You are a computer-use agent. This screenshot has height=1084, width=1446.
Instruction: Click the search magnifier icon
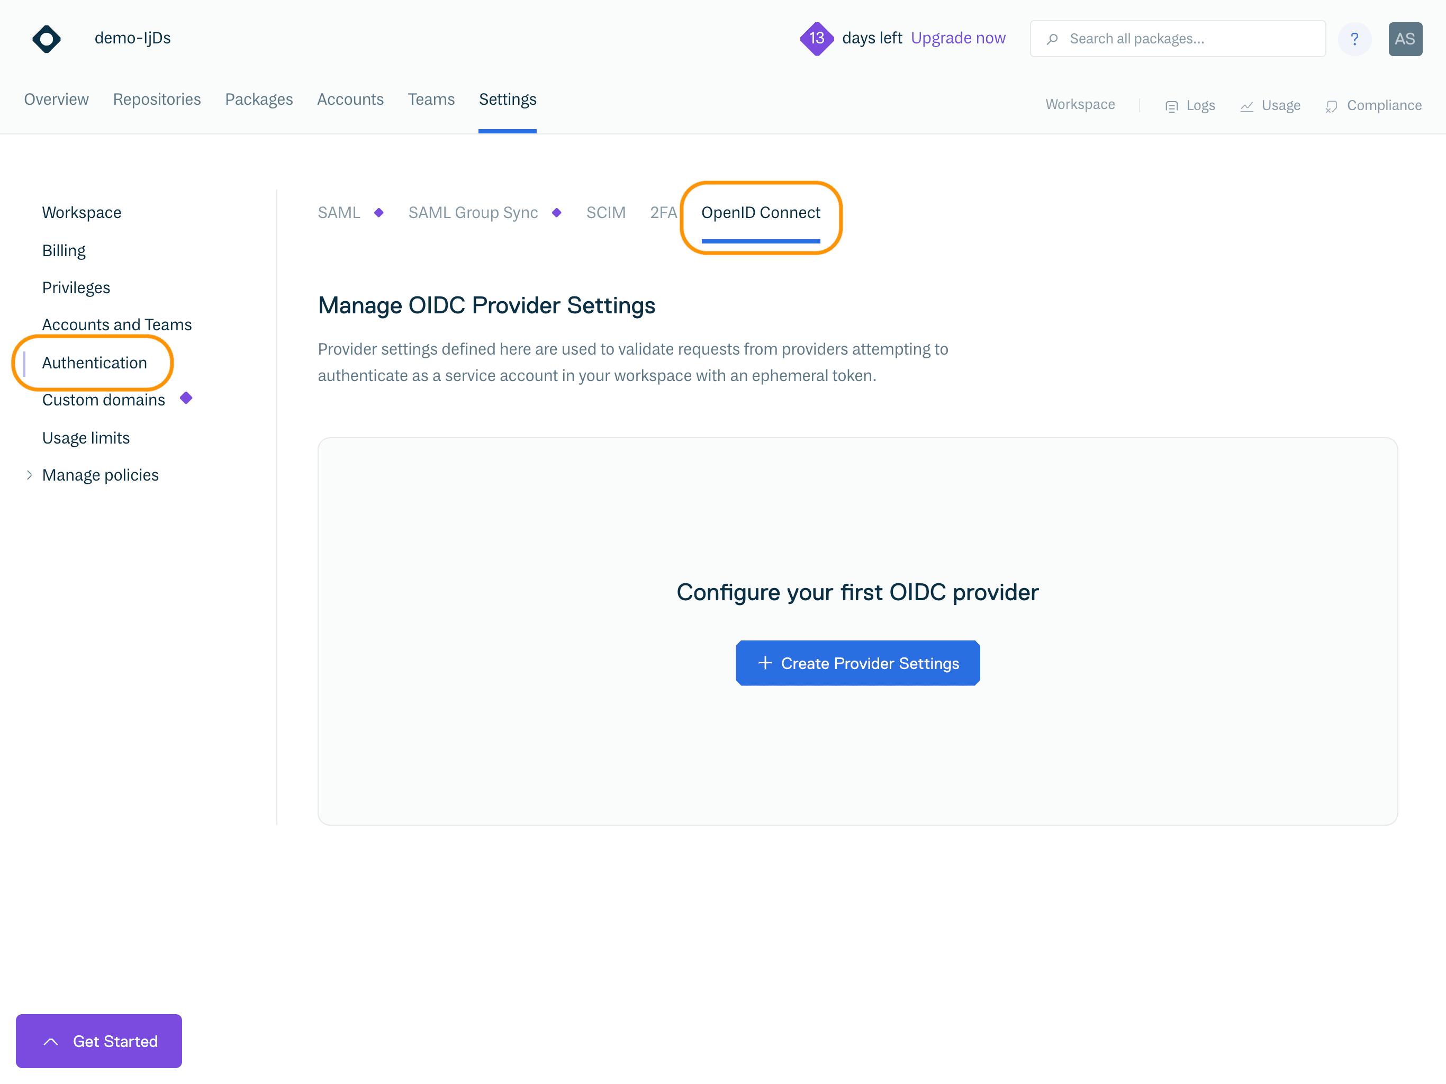click(1052, 39)
